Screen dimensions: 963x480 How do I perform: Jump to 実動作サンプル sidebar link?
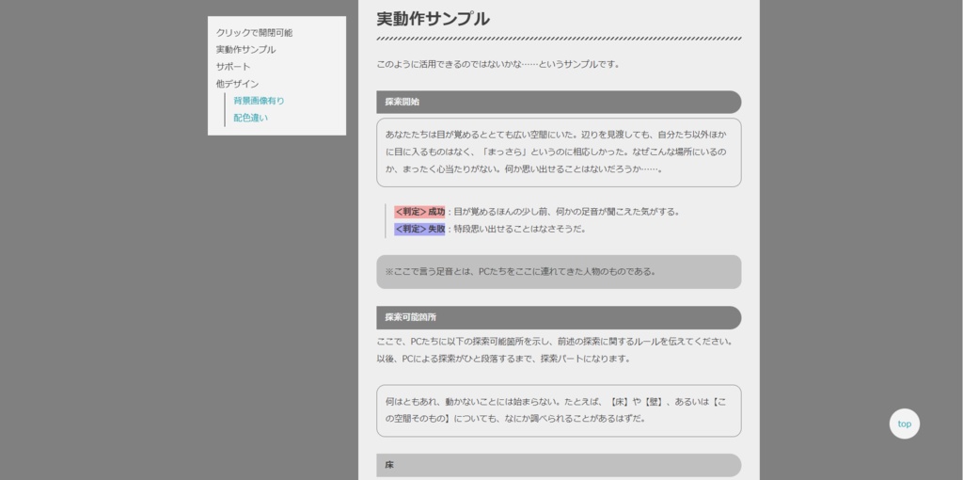[x=245, y=50]
